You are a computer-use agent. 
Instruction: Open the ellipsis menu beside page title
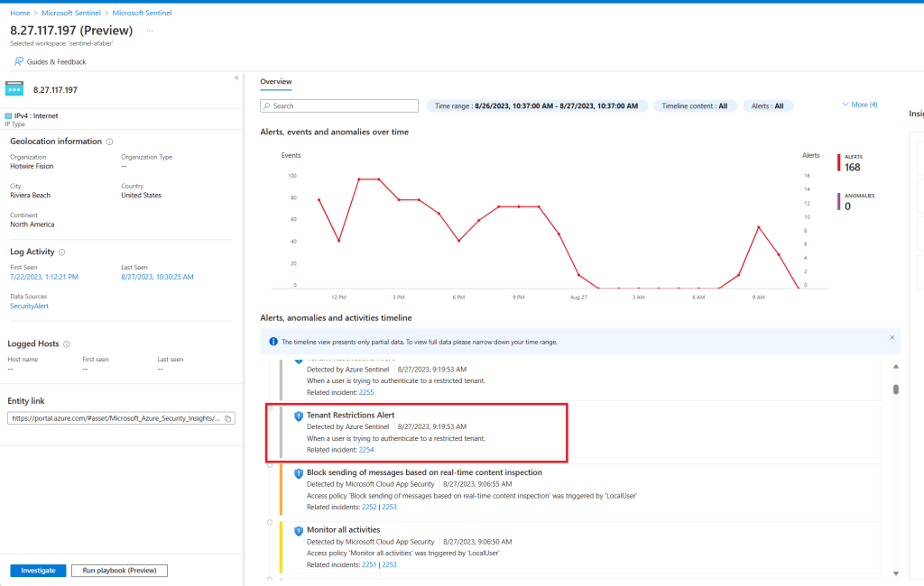point(150,31)
